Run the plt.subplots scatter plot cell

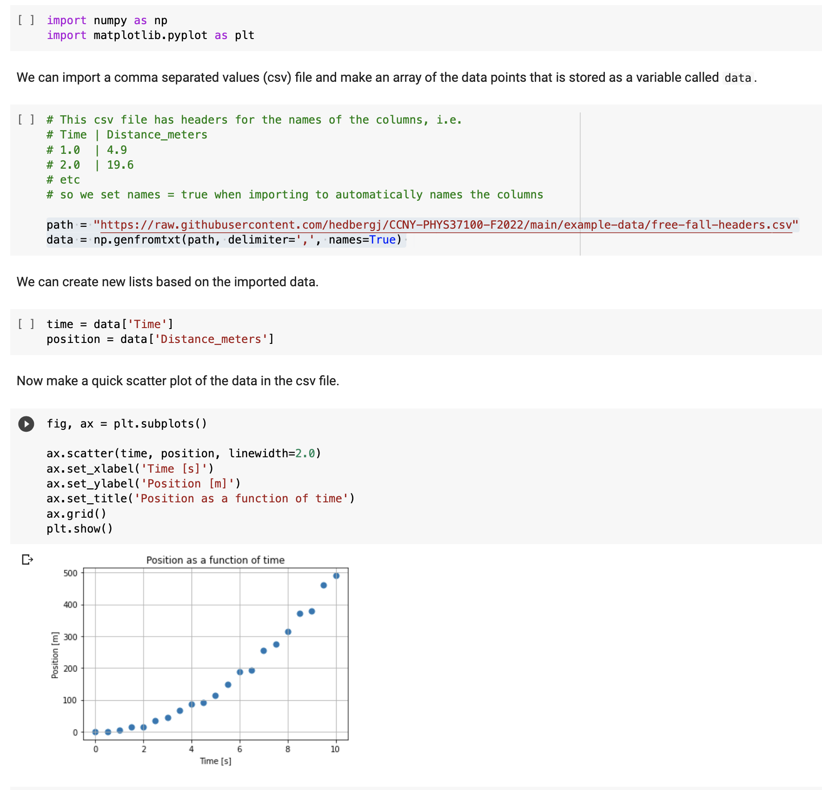click(26, 424)
